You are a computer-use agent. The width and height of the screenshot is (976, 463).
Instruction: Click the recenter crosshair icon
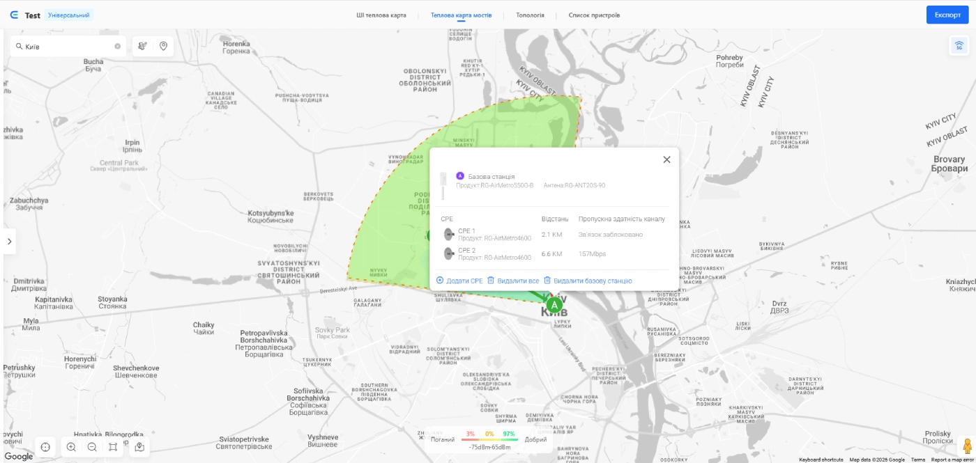click(45, 447)
